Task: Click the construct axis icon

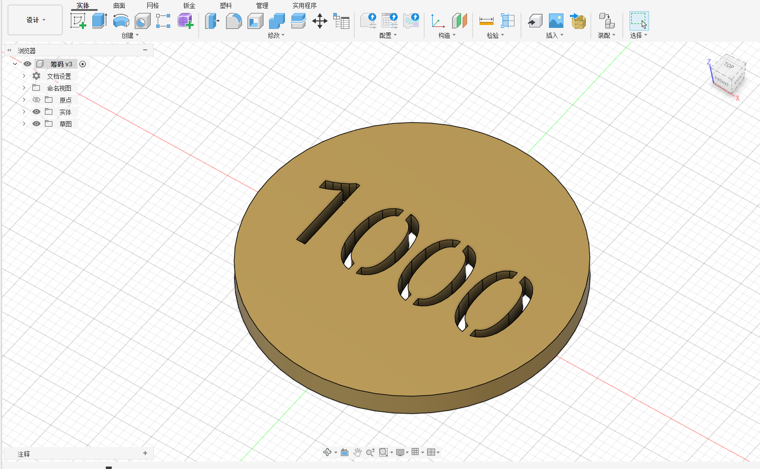Action: (438, 21)
